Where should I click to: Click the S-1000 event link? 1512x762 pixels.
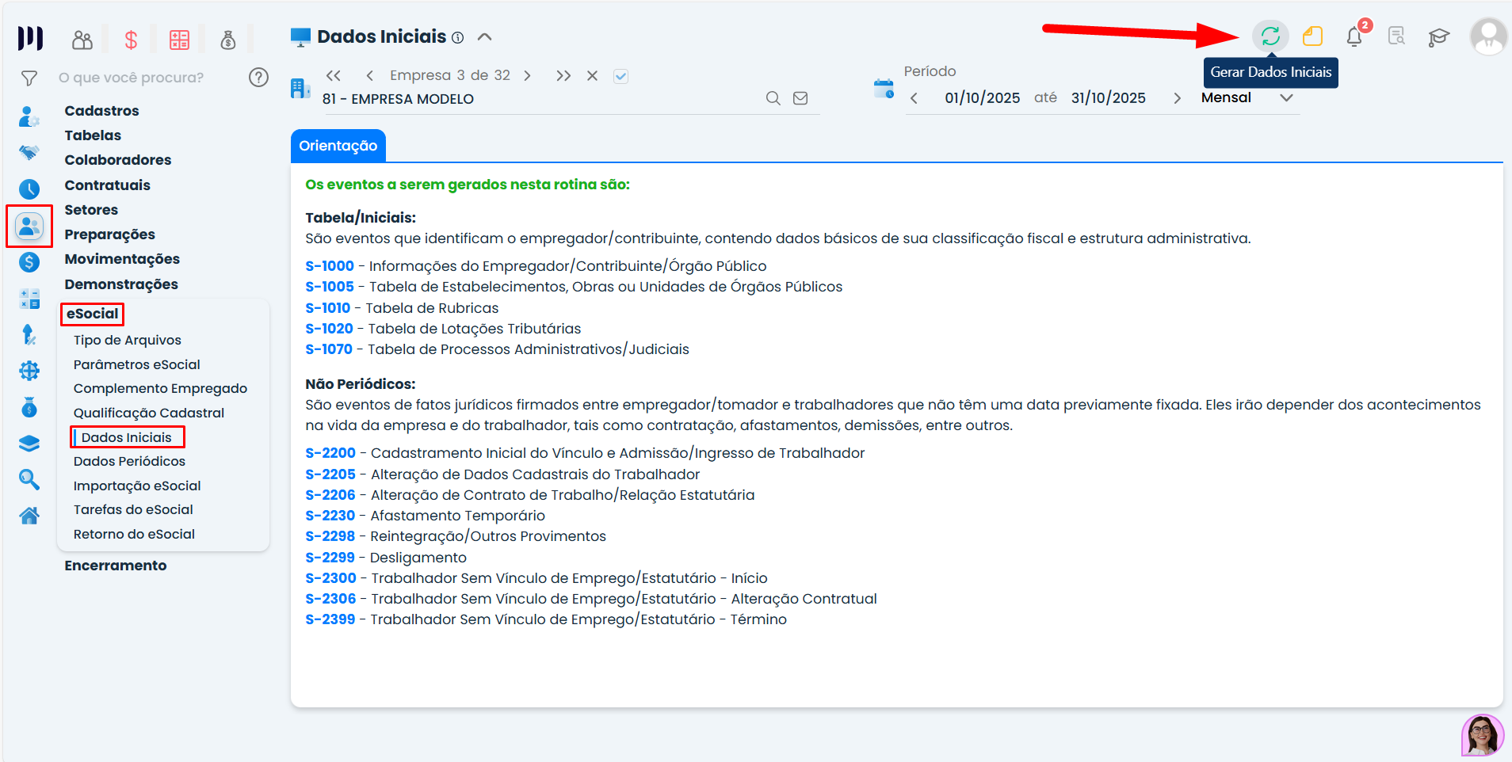tap(329, 266)
